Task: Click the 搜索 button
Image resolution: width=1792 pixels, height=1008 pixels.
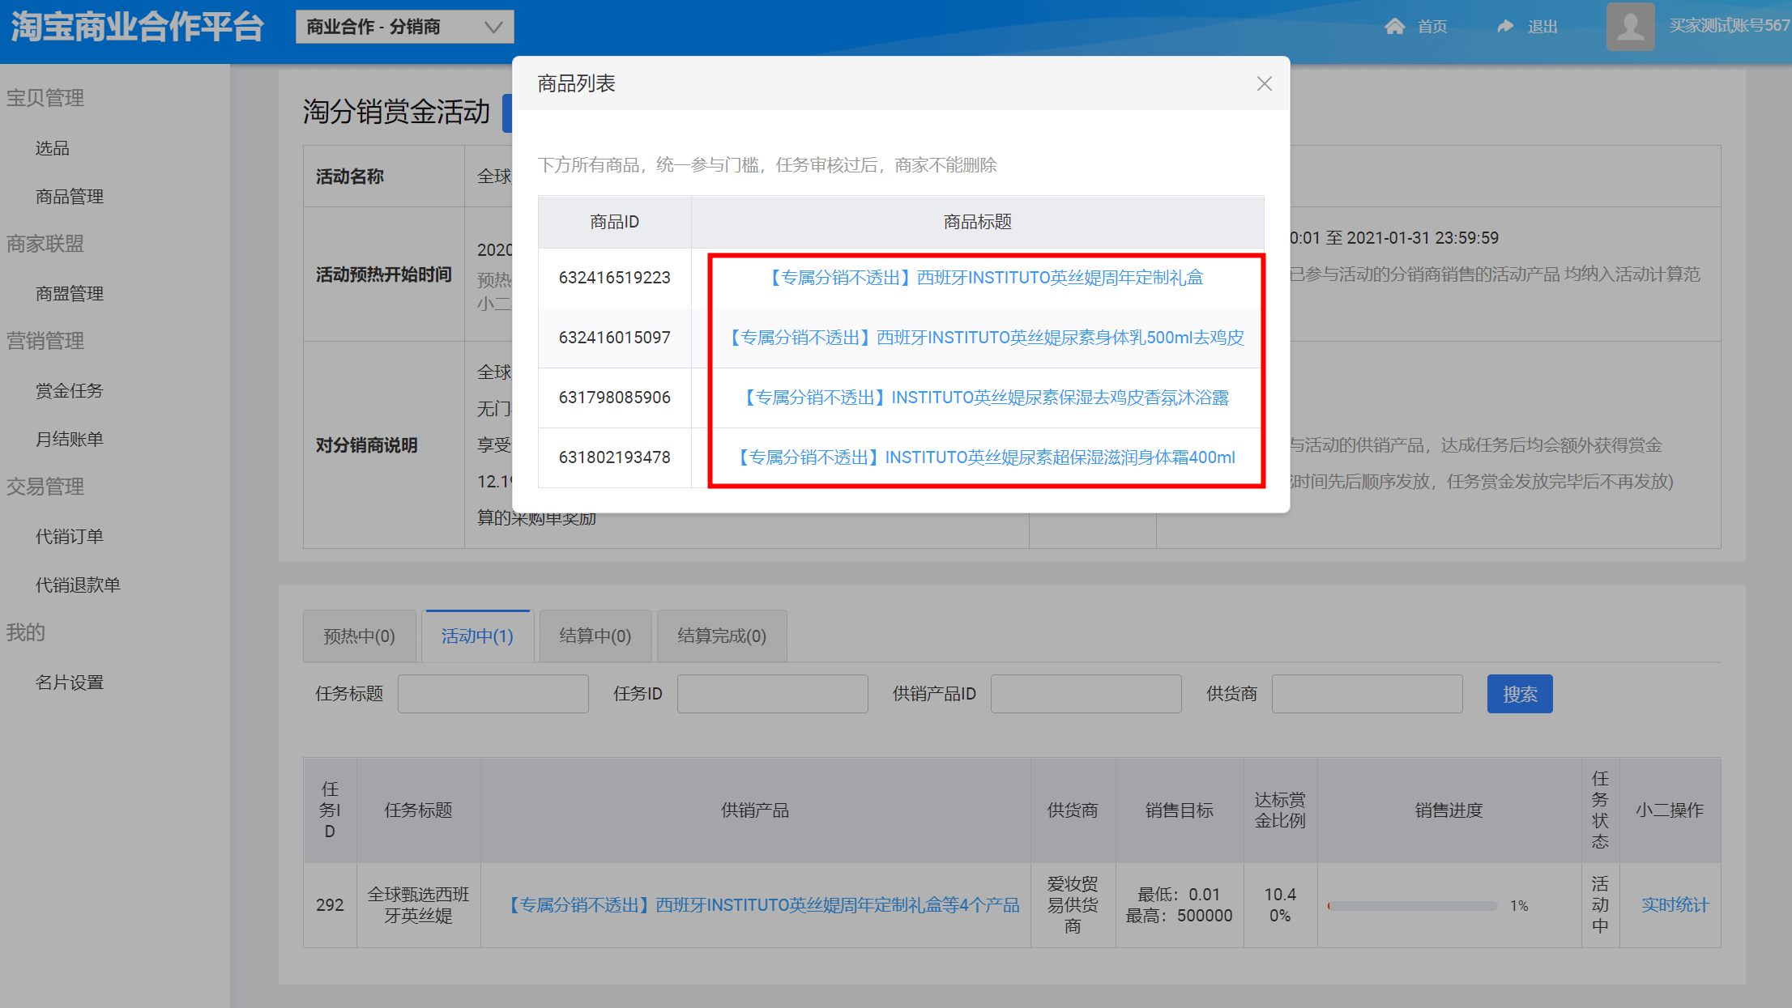Action: 1520,694
